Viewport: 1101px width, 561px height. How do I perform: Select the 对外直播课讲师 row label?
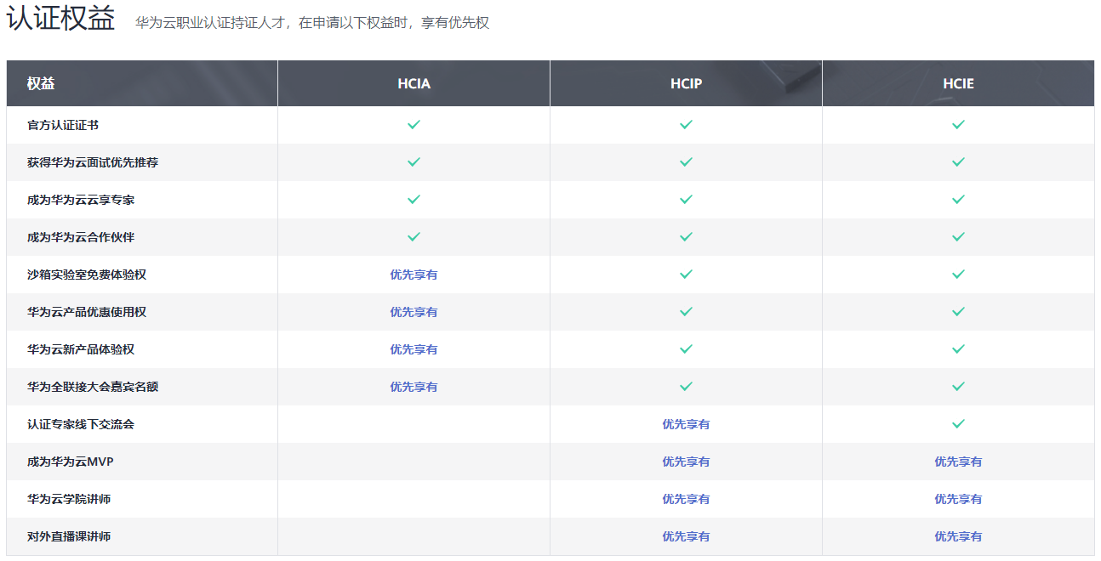(x=69, y=536)
